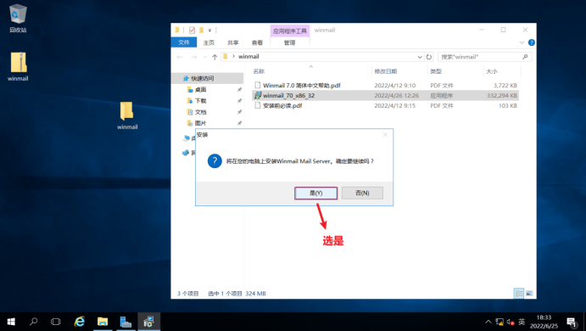Image resolution: width=586 pixels, height=331 pixels.
Task: Select the winmail folder on desktop
Action: [x=127, y=115]
